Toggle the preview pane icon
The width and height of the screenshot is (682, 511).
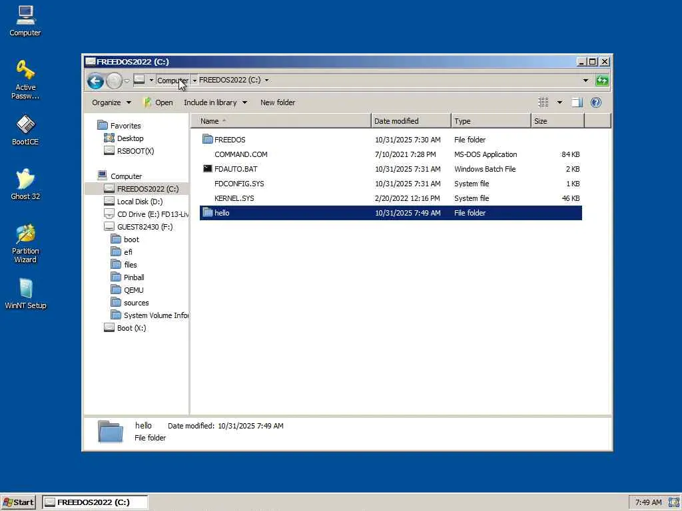[x=577, y=102]
